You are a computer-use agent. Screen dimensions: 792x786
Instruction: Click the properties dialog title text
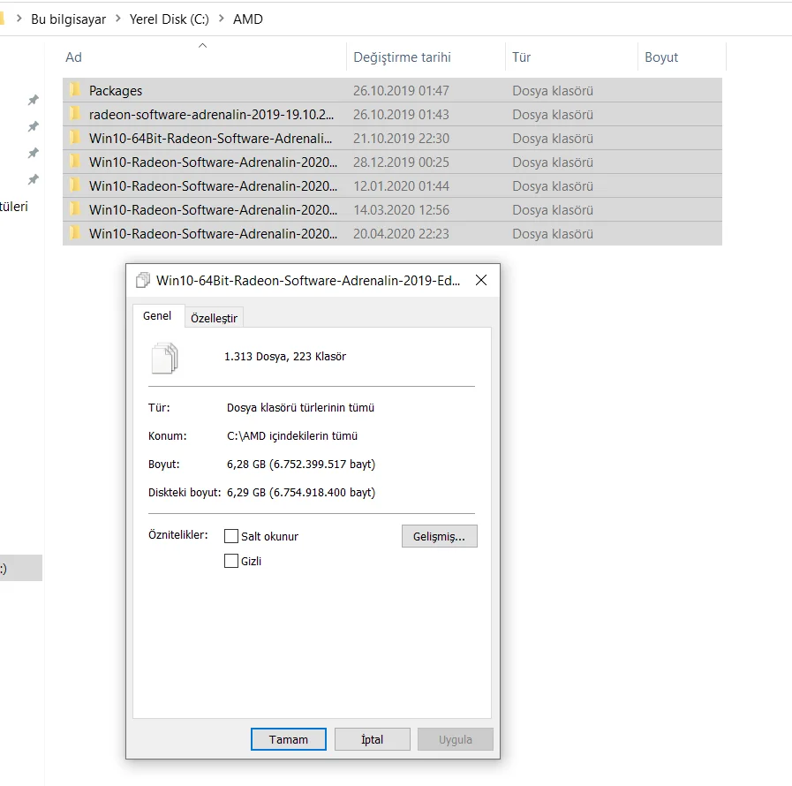(308, 280)
